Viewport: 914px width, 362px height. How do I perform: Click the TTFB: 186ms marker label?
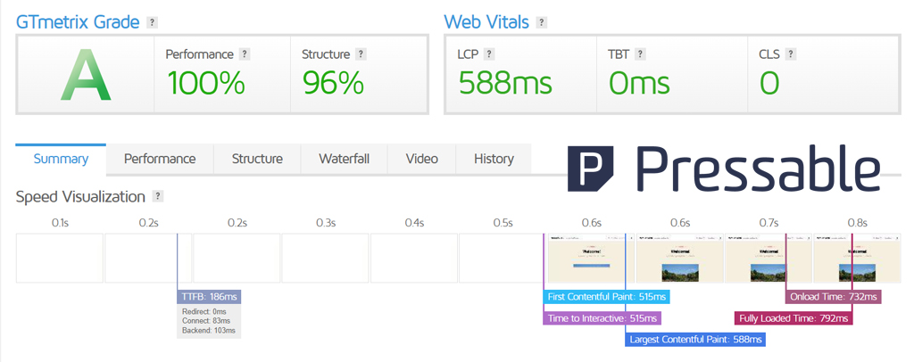[209, 297]
